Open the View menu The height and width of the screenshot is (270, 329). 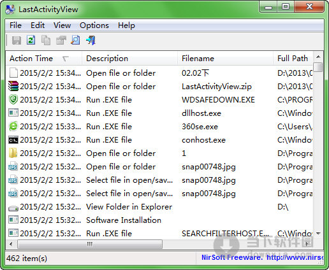[62, 25]
